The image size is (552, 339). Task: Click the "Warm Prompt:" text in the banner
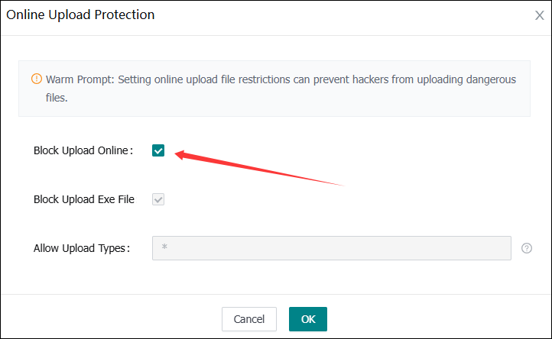tap(78, 79)
